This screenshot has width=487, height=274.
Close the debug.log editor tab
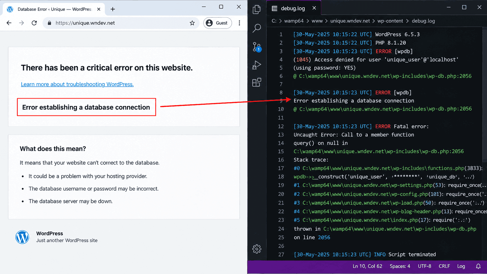314,8
